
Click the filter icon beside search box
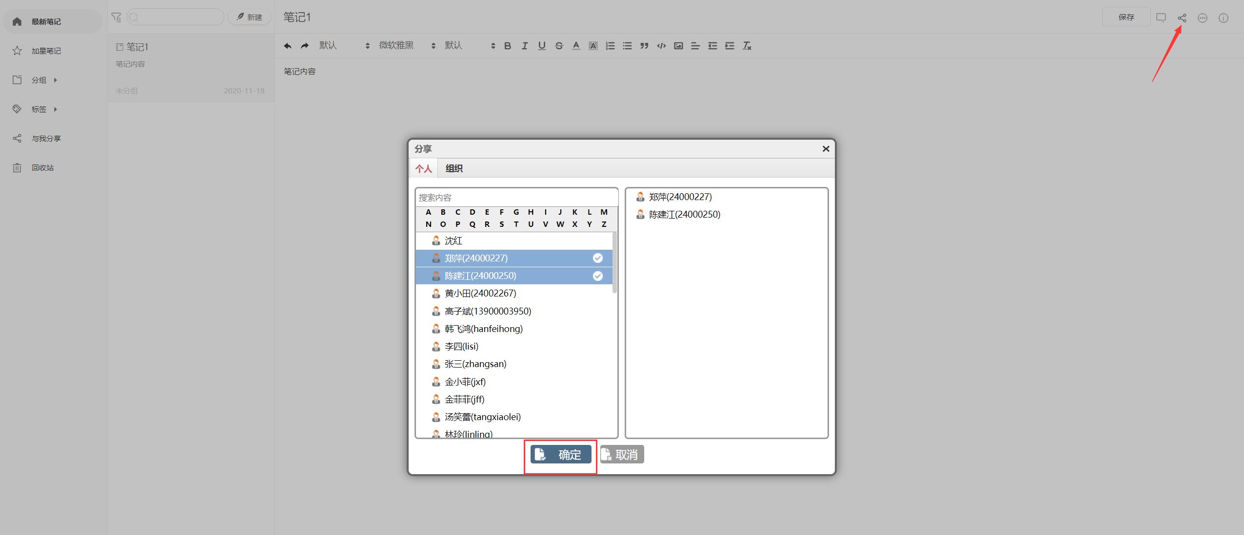pos(116,18)
